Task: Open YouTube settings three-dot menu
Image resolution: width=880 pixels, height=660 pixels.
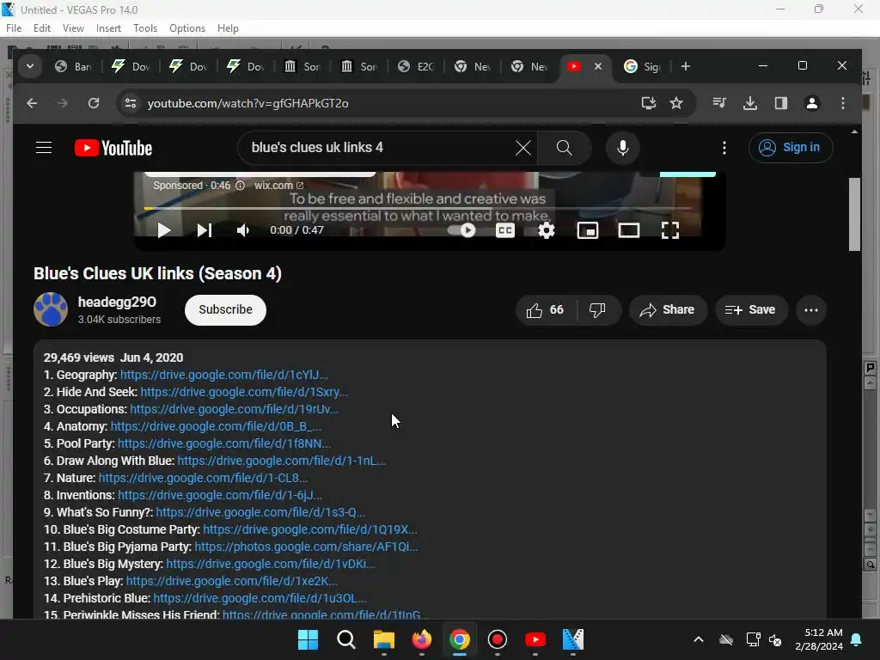Action: (724, 148)
